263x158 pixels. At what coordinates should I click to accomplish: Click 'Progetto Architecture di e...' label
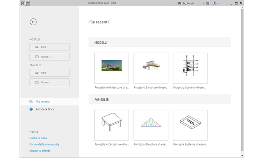pos(112,87)
